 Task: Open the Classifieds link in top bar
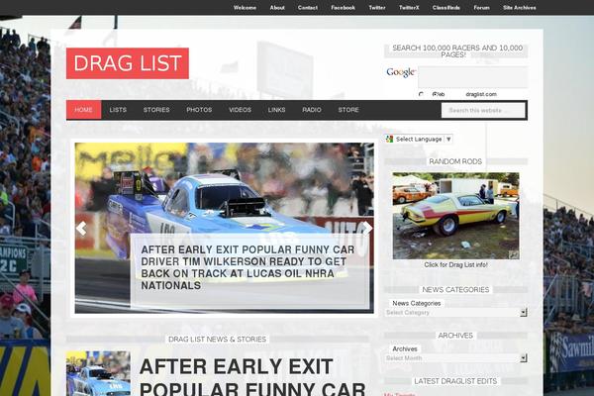coord(446,8)
